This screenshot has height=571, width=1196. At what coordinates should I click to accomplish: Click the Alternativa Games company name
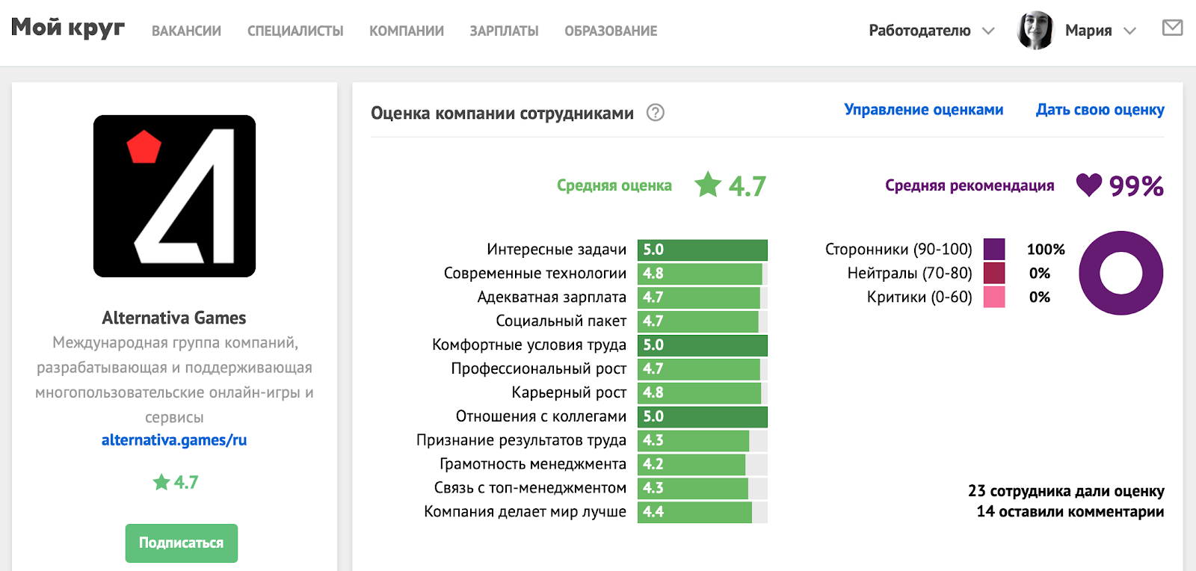[x=174, y=318]
